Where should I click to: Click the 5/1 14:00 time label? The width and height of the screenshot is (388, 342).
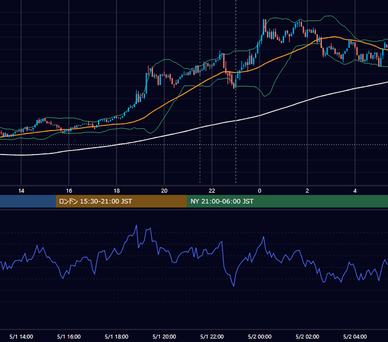coord(21,336)
